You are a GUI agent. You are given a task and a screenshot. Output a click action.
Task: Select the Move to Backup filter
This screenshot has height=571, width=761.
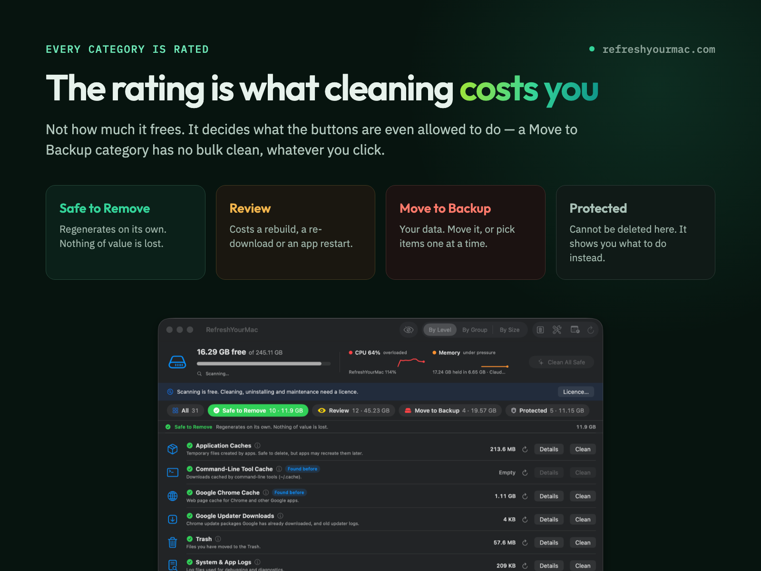point(450,411)
